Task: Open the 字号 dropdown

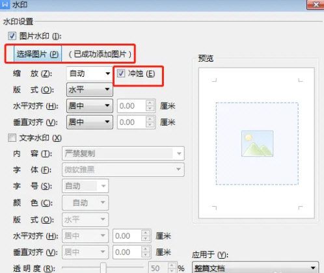Action: tap(85, 186)
